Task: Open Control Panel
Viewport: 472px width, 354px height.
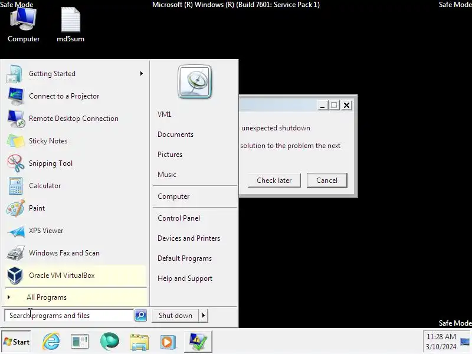Action: (179, 218)
